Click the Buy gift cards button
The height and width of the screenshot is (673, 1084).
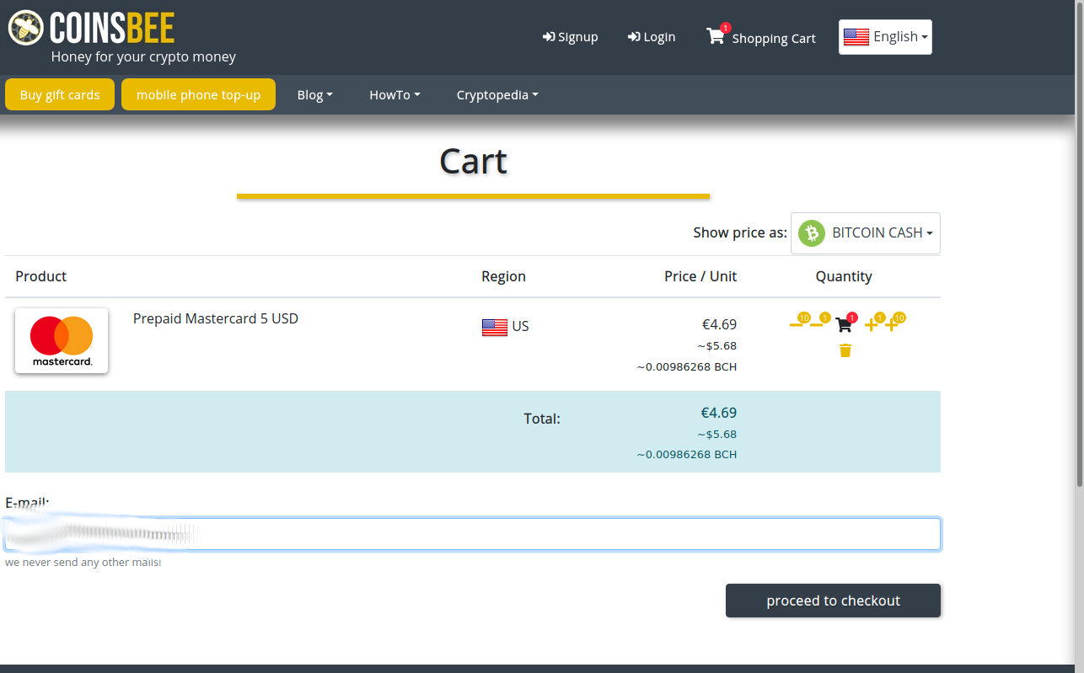click(60, 94)
